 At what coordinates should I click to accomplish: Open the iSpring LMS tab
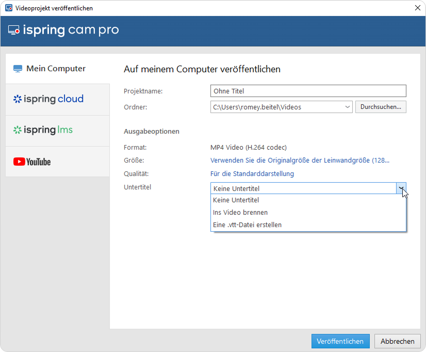pos(58,131)
